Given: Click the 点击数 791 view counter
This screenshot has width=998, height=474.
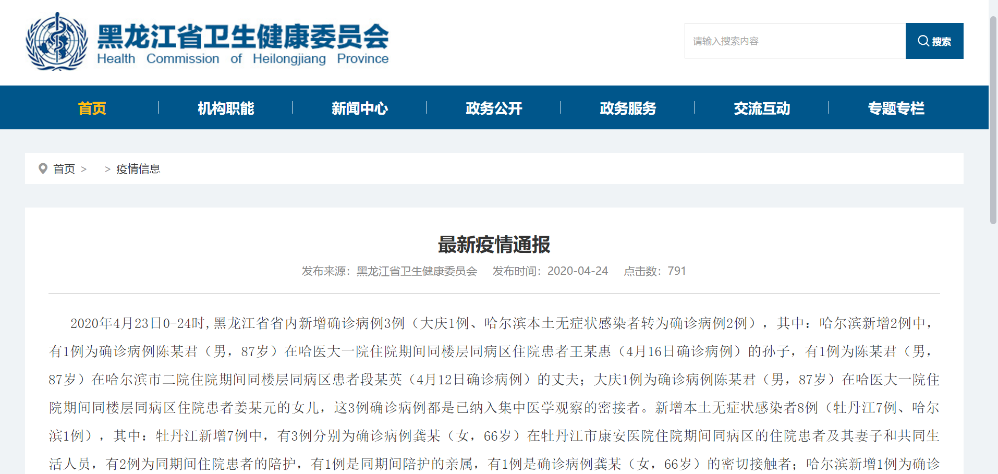Looking at the screenshot, I should 655,271.
